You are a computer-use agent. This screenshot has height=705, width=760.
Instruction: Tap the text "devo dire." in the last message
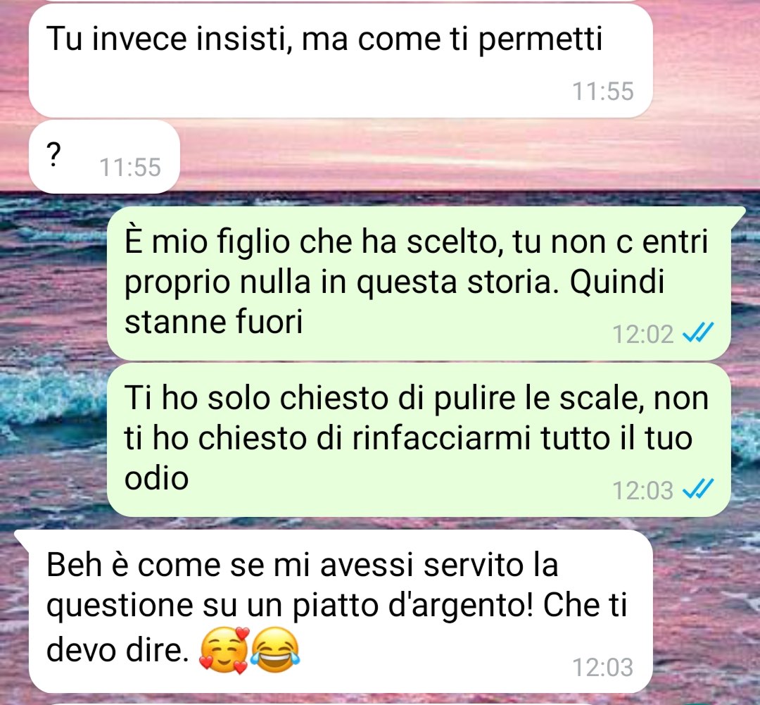(x=118, y=650)
